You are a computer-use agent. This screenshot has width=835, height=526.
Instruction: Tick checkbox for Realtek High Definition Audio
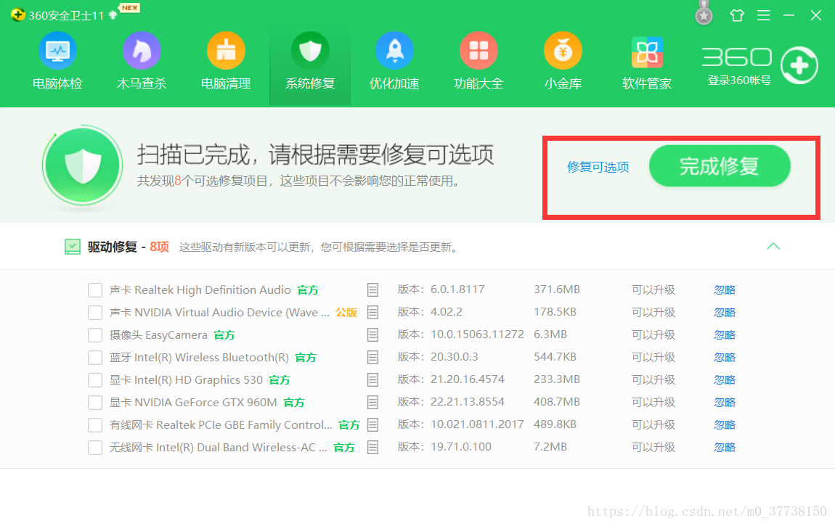click(x=95, y=290)
